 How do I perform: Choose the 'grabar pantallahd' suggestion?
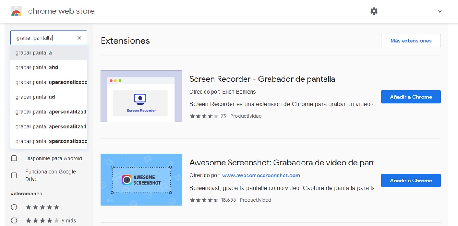tap(37, 68)
